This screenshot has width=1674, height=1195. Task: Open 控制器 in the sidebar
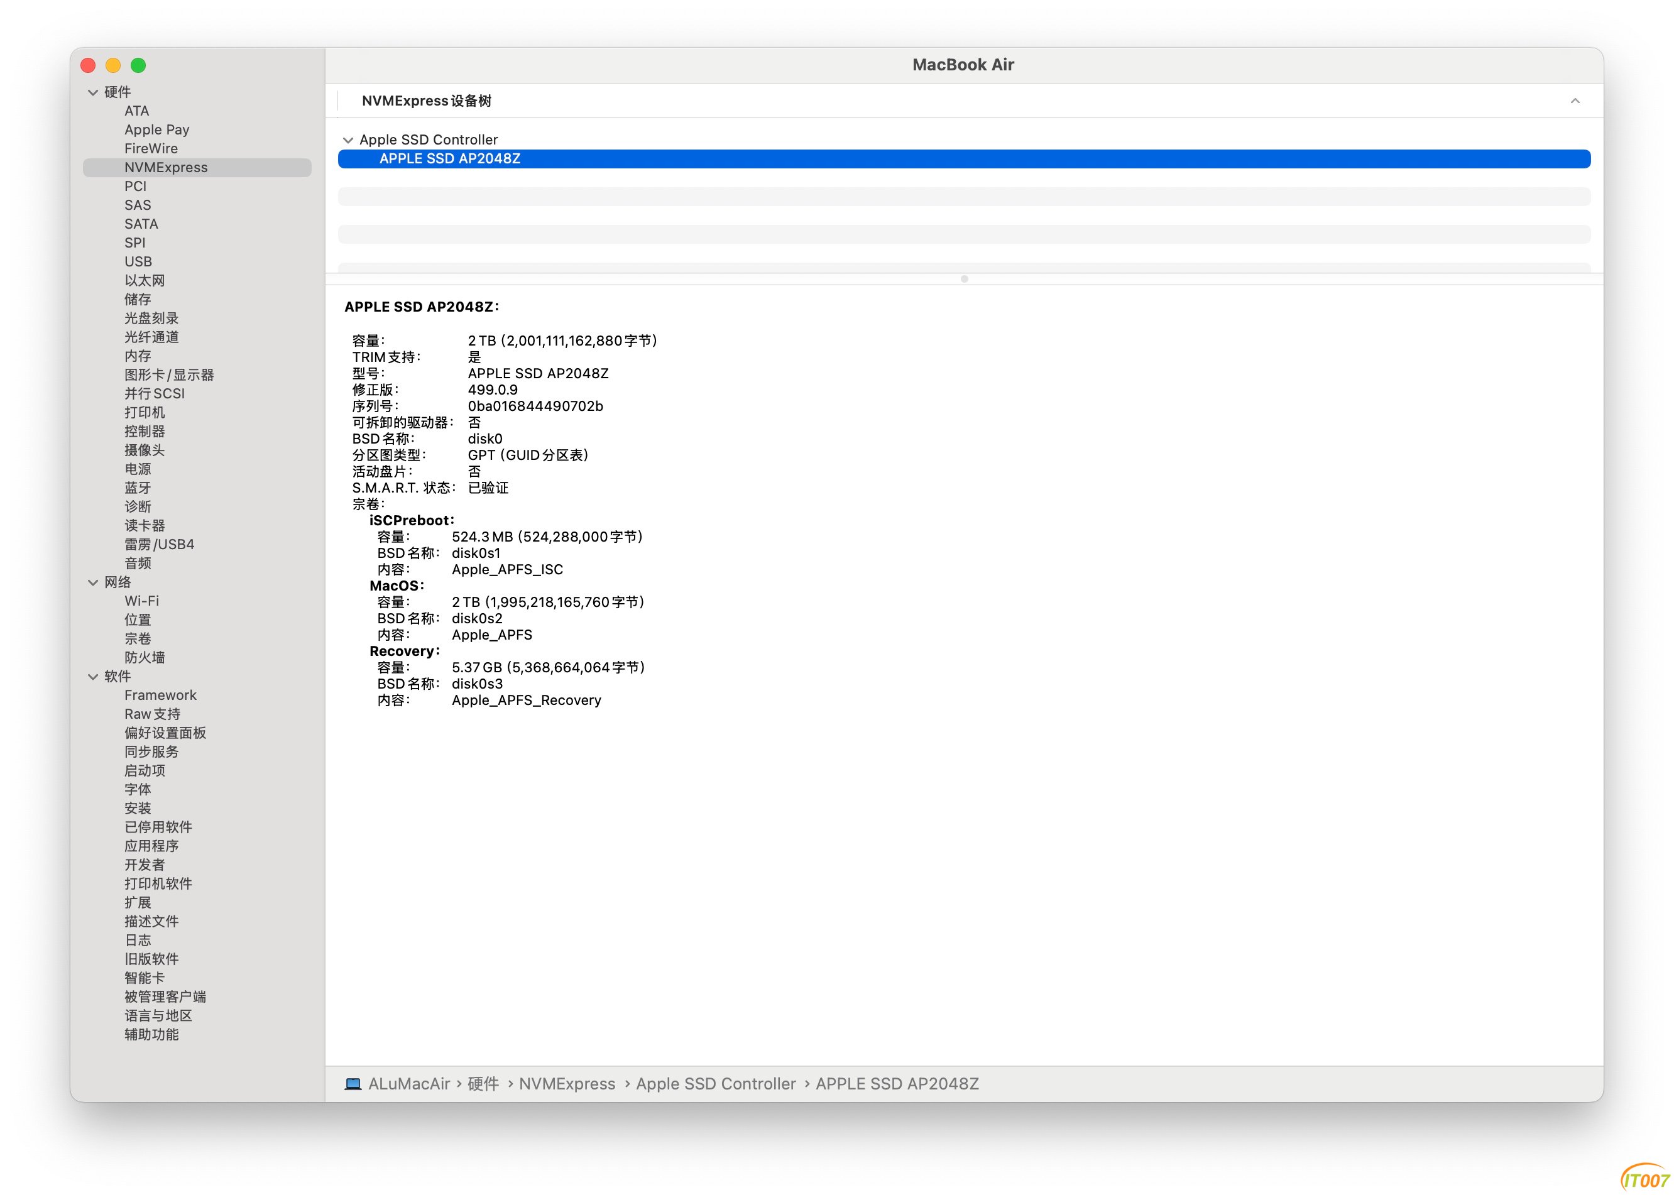[x=145, y=431]
